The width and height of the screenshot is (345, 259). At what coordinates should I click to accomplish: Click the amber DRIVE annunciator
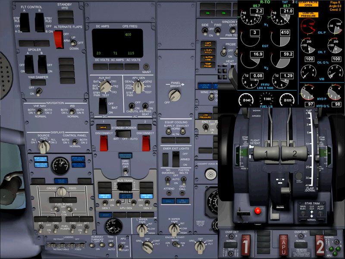103,127
